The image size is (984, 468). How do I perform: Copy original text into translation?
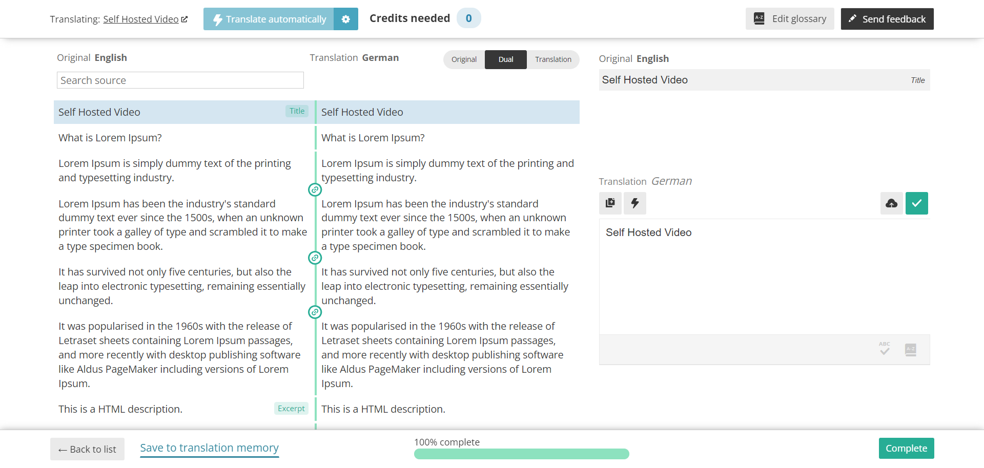click(x=610, y=203)
